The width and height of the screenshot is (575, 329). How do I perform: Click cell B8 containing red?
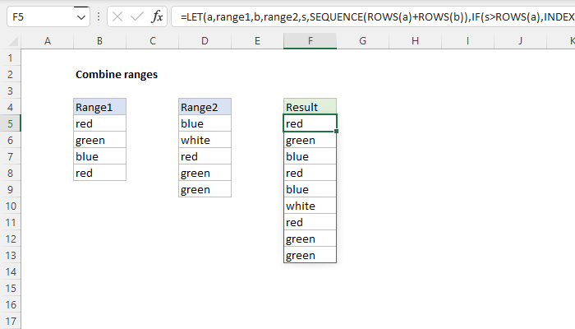[x=99, y=173]
